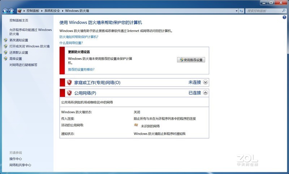Image resolution: width=289 pixels, height=174 pixels.
Task: Click 还原默认设置 link
Action: click(x=19, y=52)
